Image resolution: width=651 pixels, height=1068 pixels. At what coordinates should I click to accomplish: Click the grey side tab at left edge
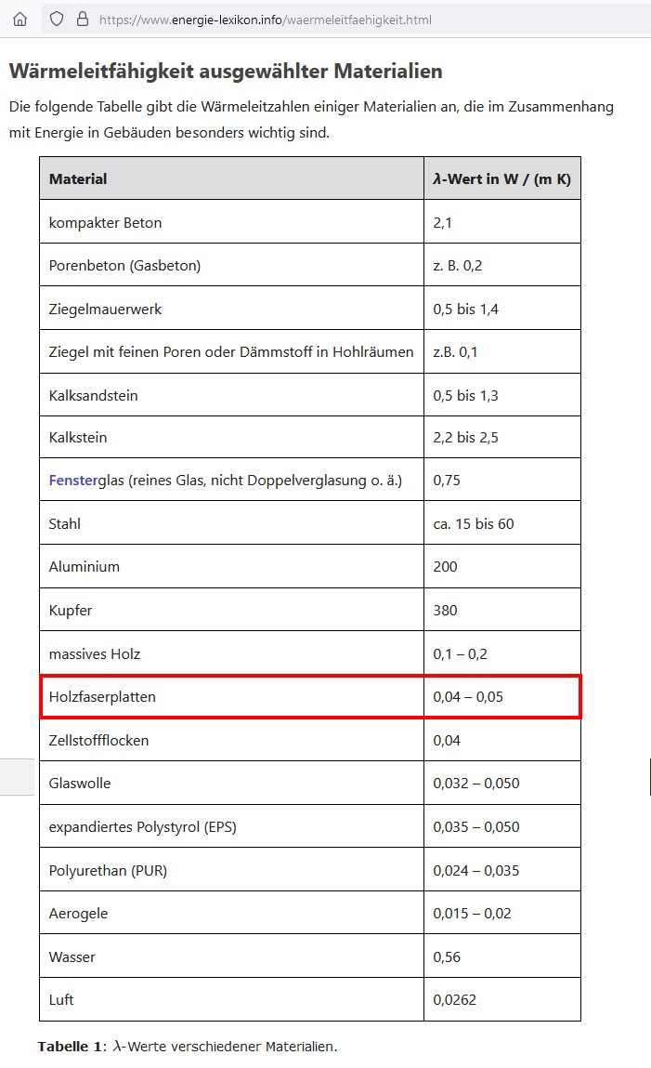(17, 776)
